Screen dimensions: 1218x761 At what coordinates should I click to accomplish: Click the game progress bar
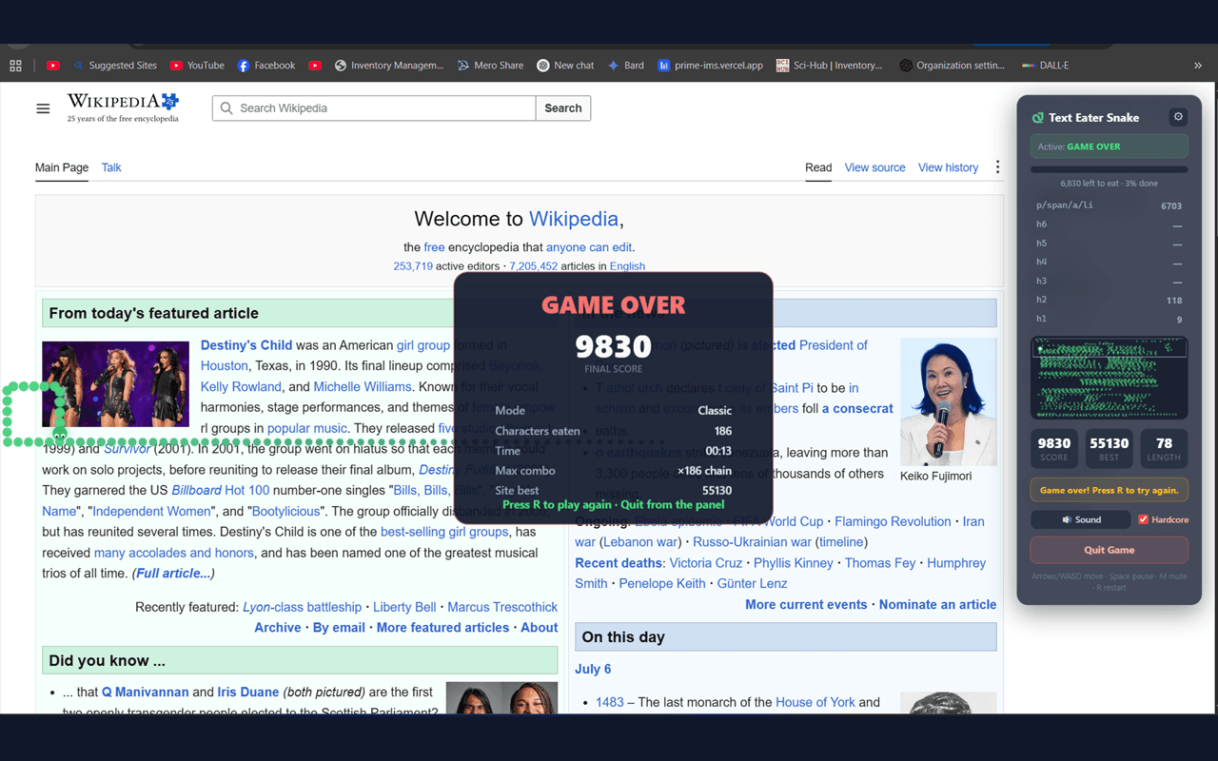point(1109,169)
